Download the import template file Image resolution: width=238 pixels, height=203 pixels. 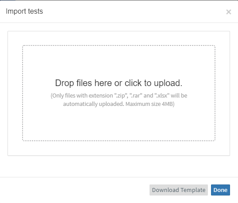click(179, 190)
